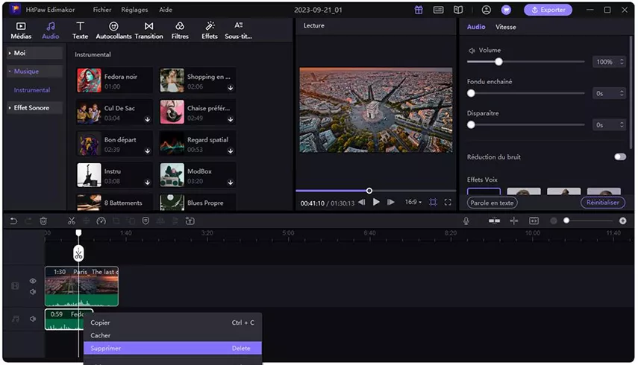Fit timeline to window icon
This screenshot has width=638, height=365.
(534, 221)
